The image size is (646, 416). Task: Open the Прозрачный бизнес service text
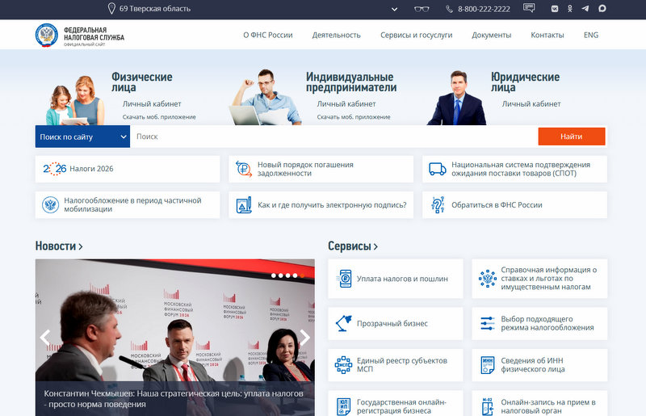(x=392, y=324)
